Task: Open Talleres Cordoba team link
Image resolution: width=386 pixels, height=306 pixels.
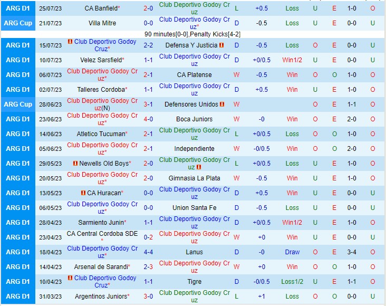Action: 101,90
